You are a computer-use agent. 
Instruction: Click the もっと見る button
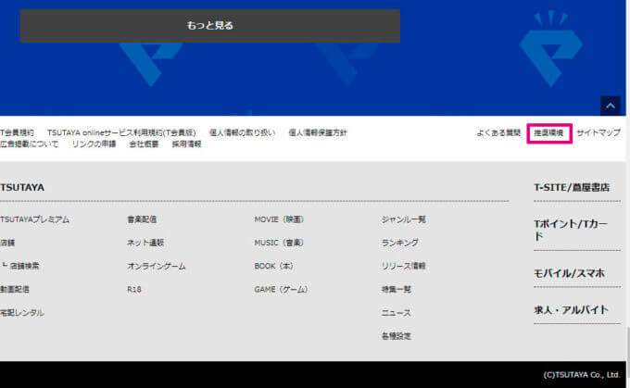coord(209,26)
